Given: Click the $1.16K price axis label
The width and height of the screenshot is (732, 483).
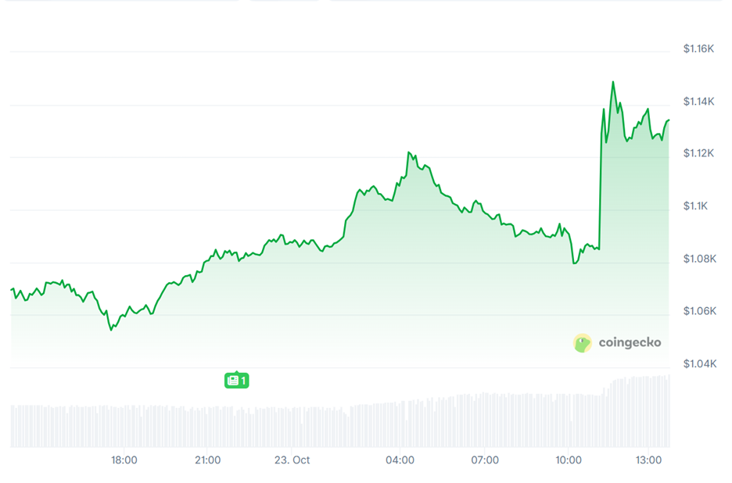Looking at the screenshot, I should pos(699,48).
